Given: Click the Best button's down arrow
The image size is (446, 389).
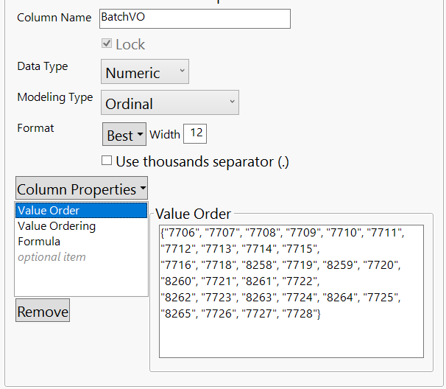Looking at the screenshot, I should (x=139, y=135).
